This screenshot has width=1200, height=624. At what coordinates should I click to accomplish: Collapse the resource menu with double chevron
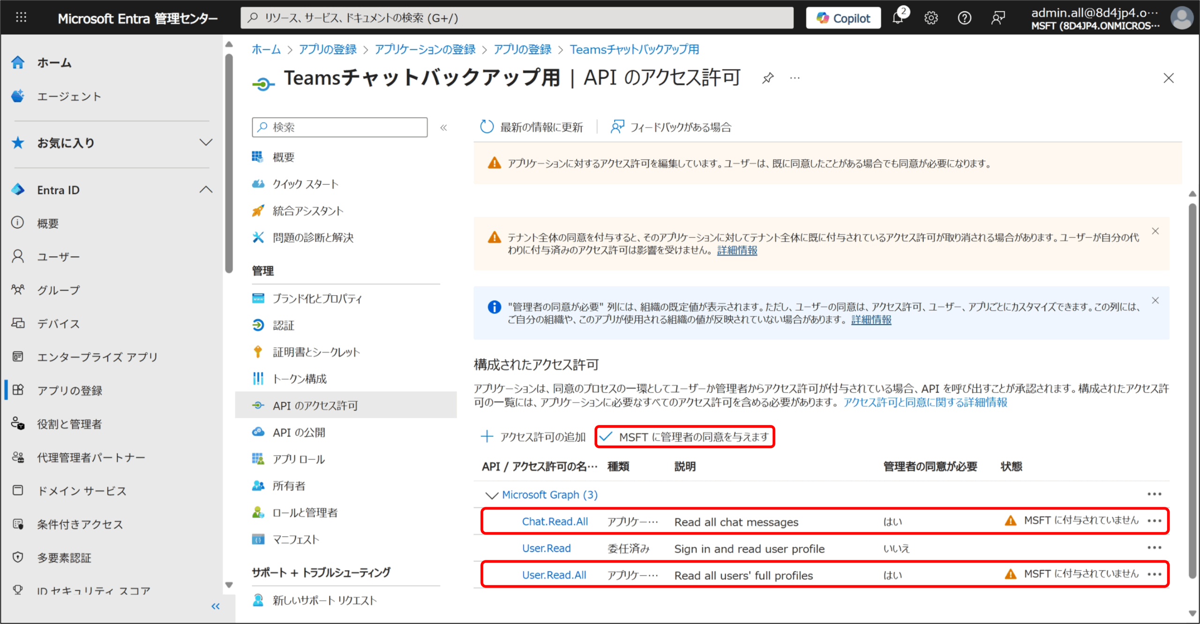coord(443,127)
